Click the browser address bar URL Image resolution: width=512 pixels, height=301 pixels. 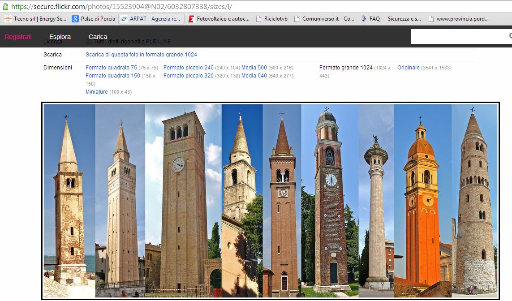121,7
